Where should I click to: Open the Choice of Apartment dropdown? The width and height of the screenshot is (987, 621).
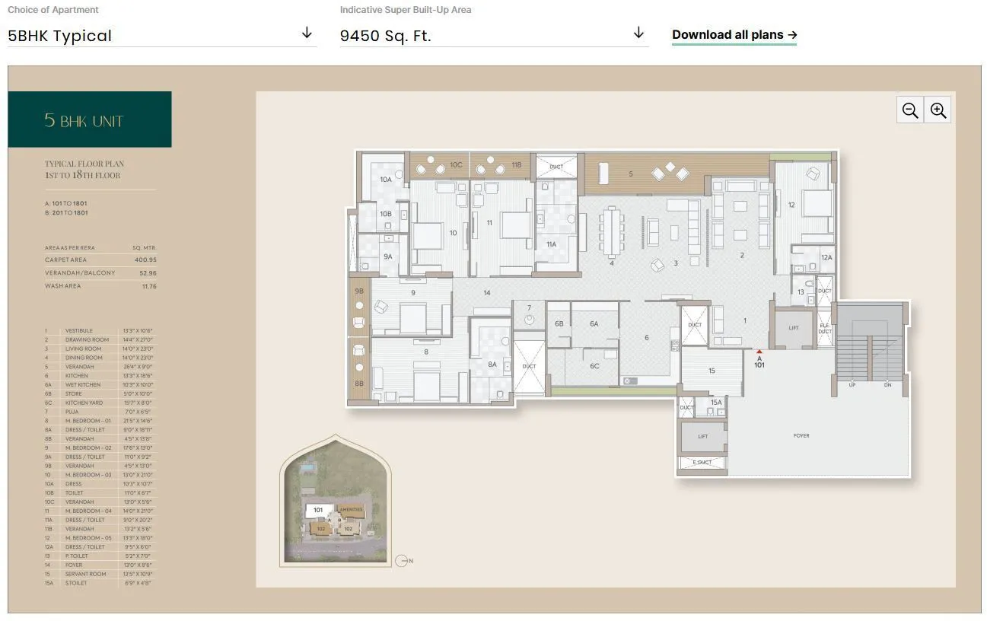coord(307,33)
